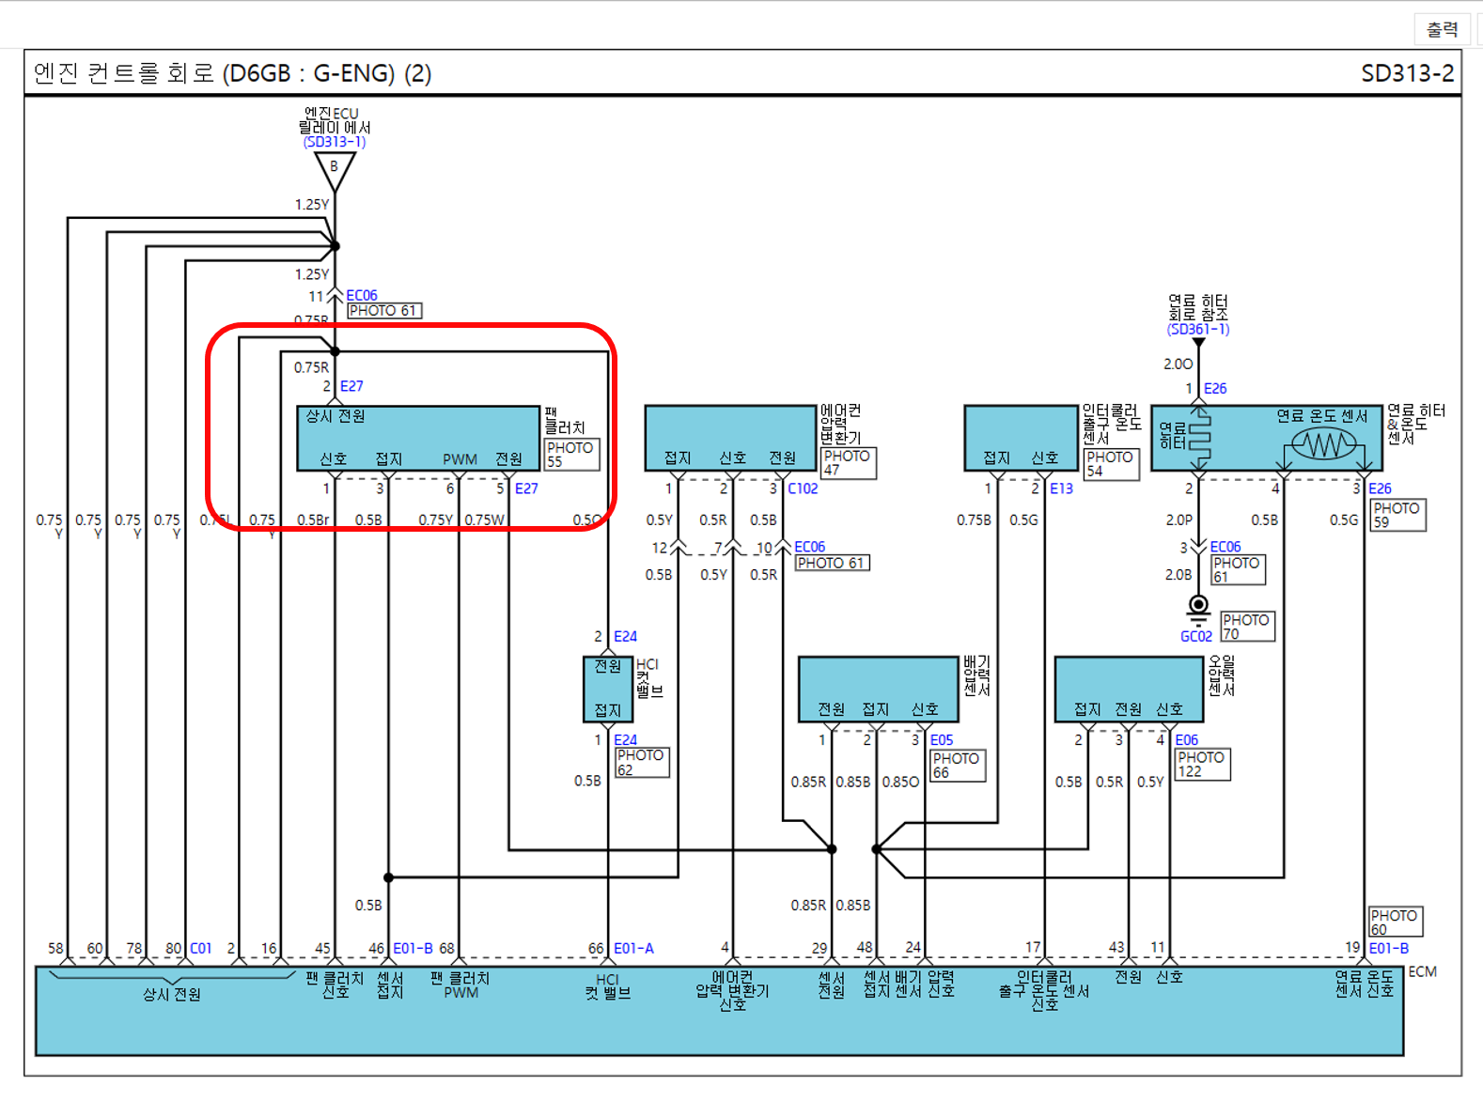Open the PHOTO 59 reference box

1397,515
